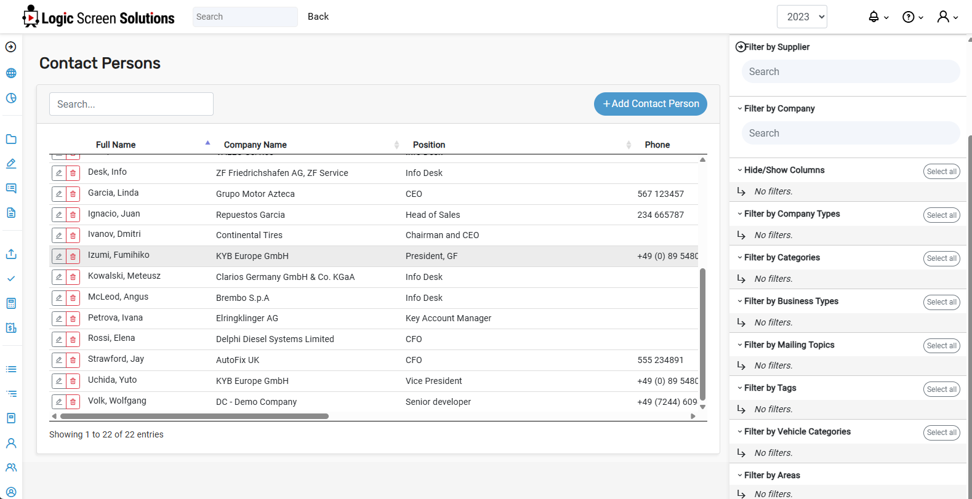Select all in Filter by Vehicle Categories
Image resolution: width=972 pixels, height=499 pixels.
(x=942, y=433)
